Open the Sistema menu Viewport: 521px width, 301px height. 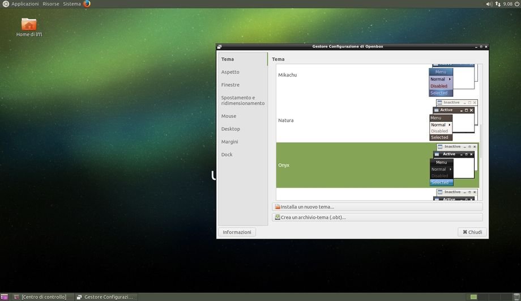71,4
